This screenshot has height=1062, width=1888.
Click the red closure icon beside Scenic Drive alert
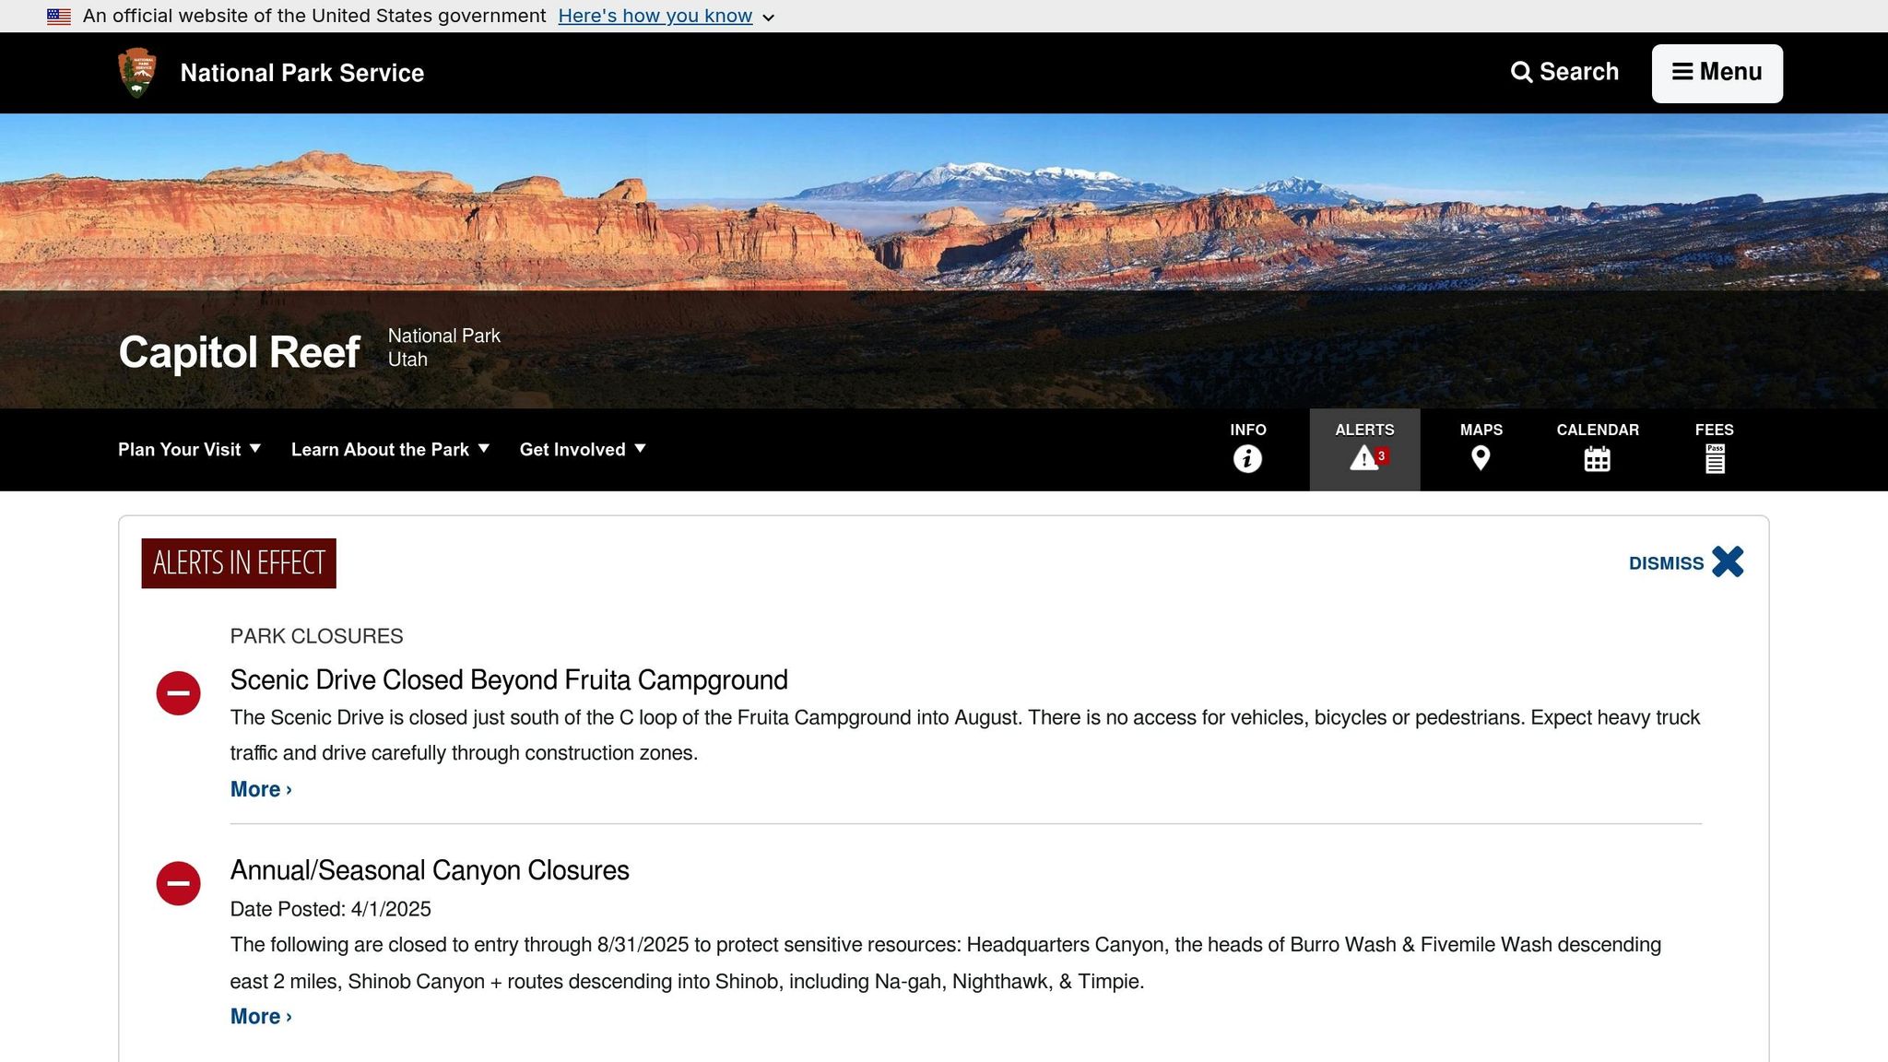click(178, 693)
